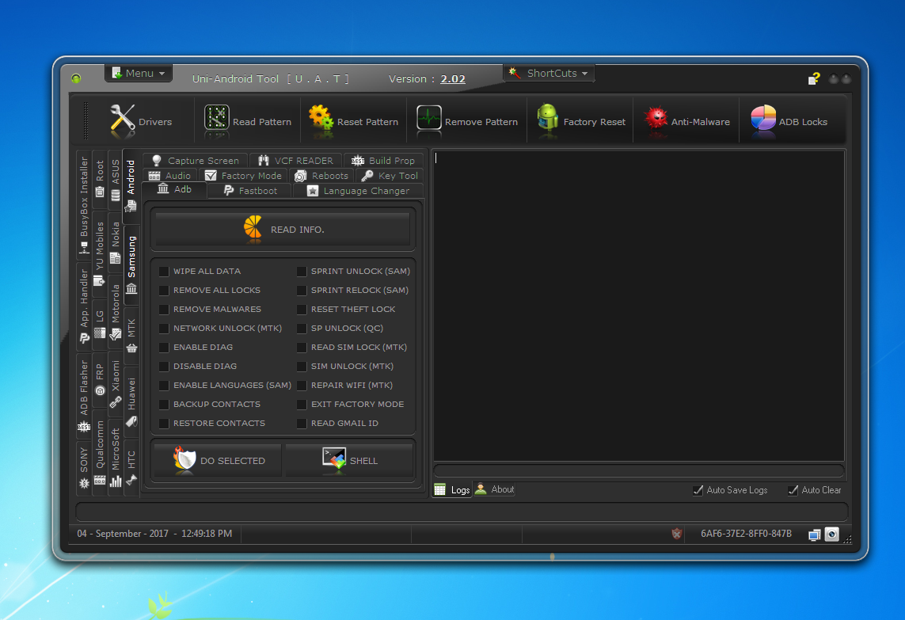Open the Samsung vendor side tab
Image resolution: width=905 pixels, height=620 pixels.
pos(131,265)
